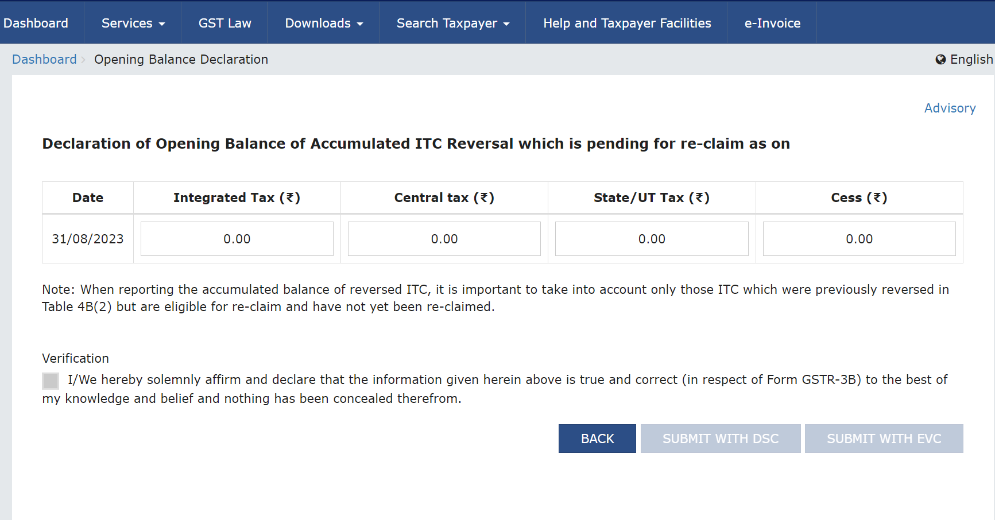
Task: Select the State/UT Tax amount field
Action: pos(651,239)
